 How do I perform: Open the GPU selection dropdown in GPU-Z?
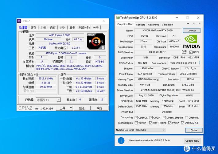[140, 130]
